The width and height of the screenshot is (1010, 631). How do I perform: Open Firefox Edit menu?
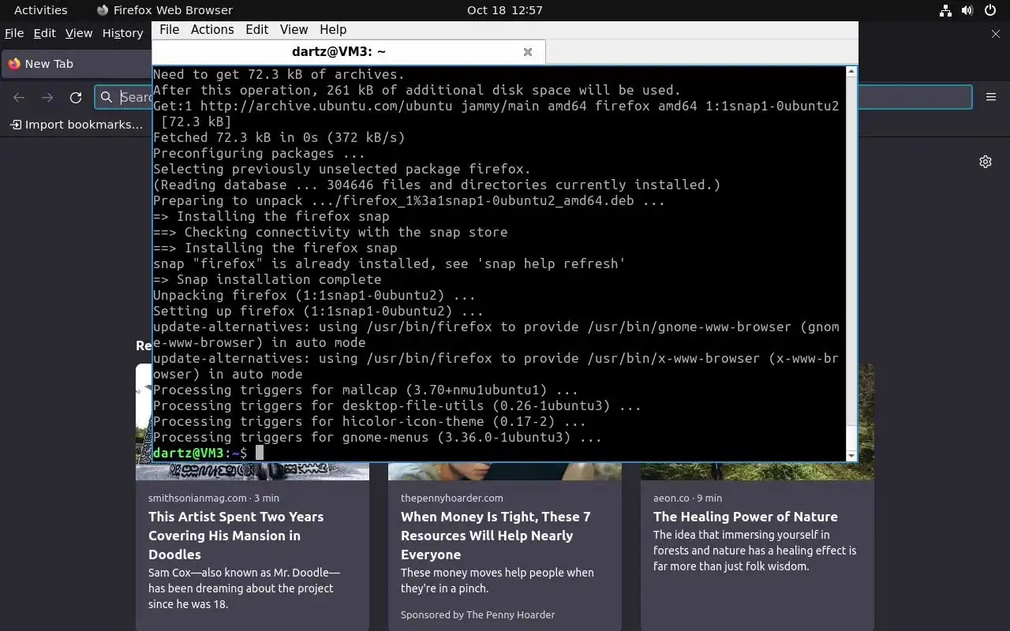pyautogui.click(x=44, y=33)
